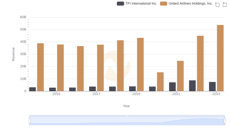Select the right handle of range slider
Image resolution: width=230 pixels, height=132 pixels.
(x=225, y=121)
